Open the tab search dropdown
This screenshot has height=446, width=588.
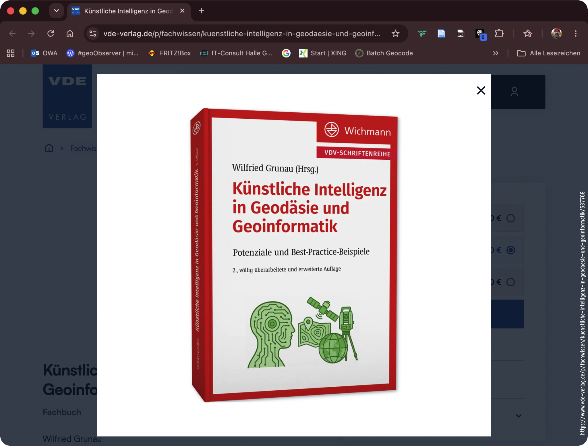pos(56,11)
